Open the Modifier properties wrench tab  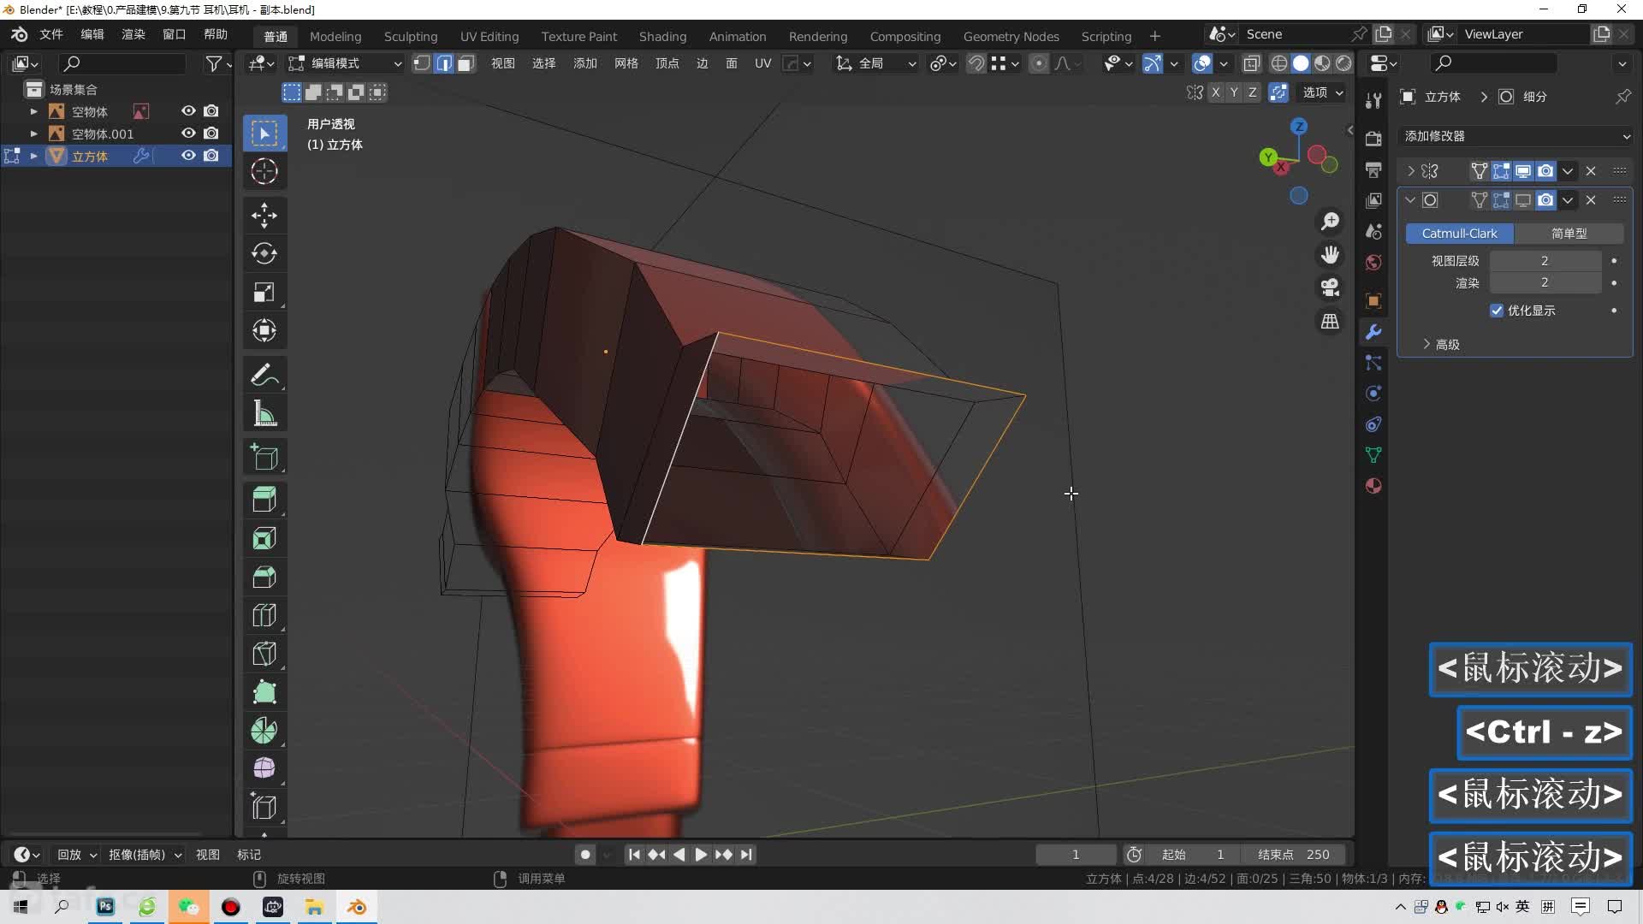click(x=1373, y=332)
